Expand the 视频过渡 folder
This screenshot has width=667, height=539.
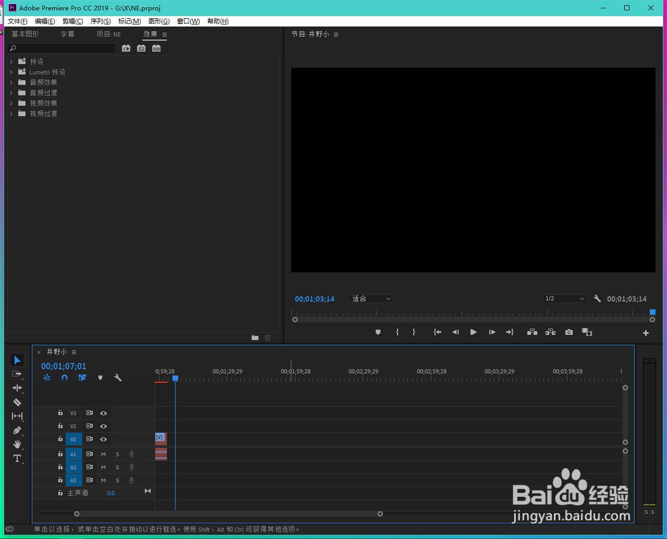[11, 114]
